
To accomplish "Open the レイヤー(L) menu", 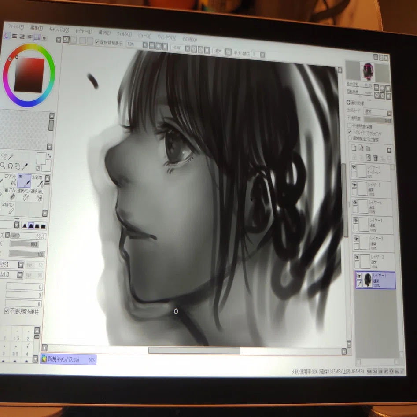I will tap(84, 31).
